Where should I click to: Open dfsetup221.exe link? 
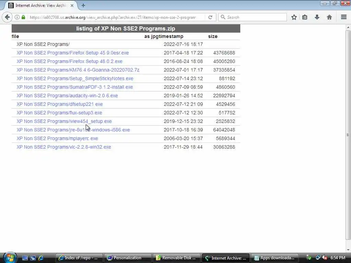click(60, 104)
